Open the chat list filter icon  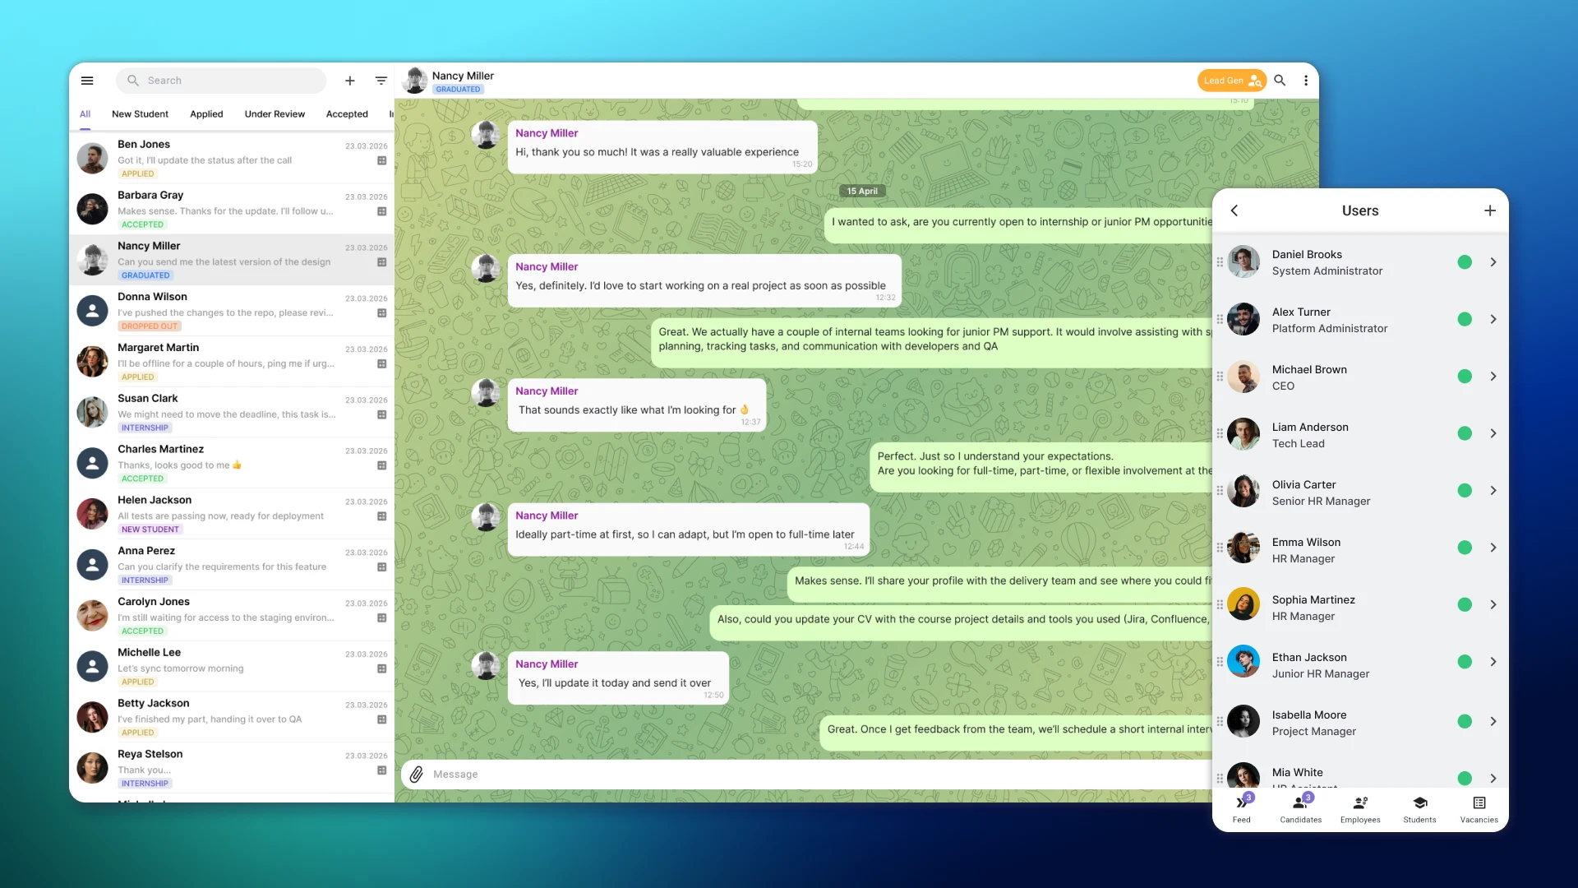pos(381,81)
